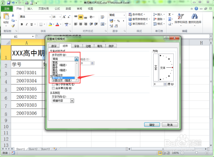Toggle Bold formatting

[22, 24]
